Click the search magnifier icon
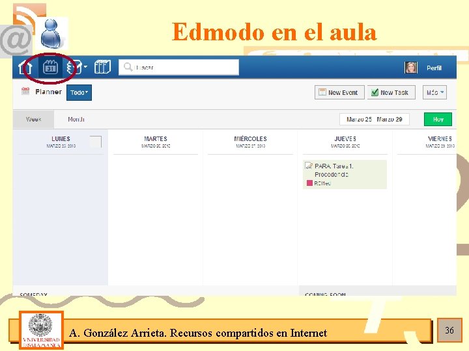 128,67
